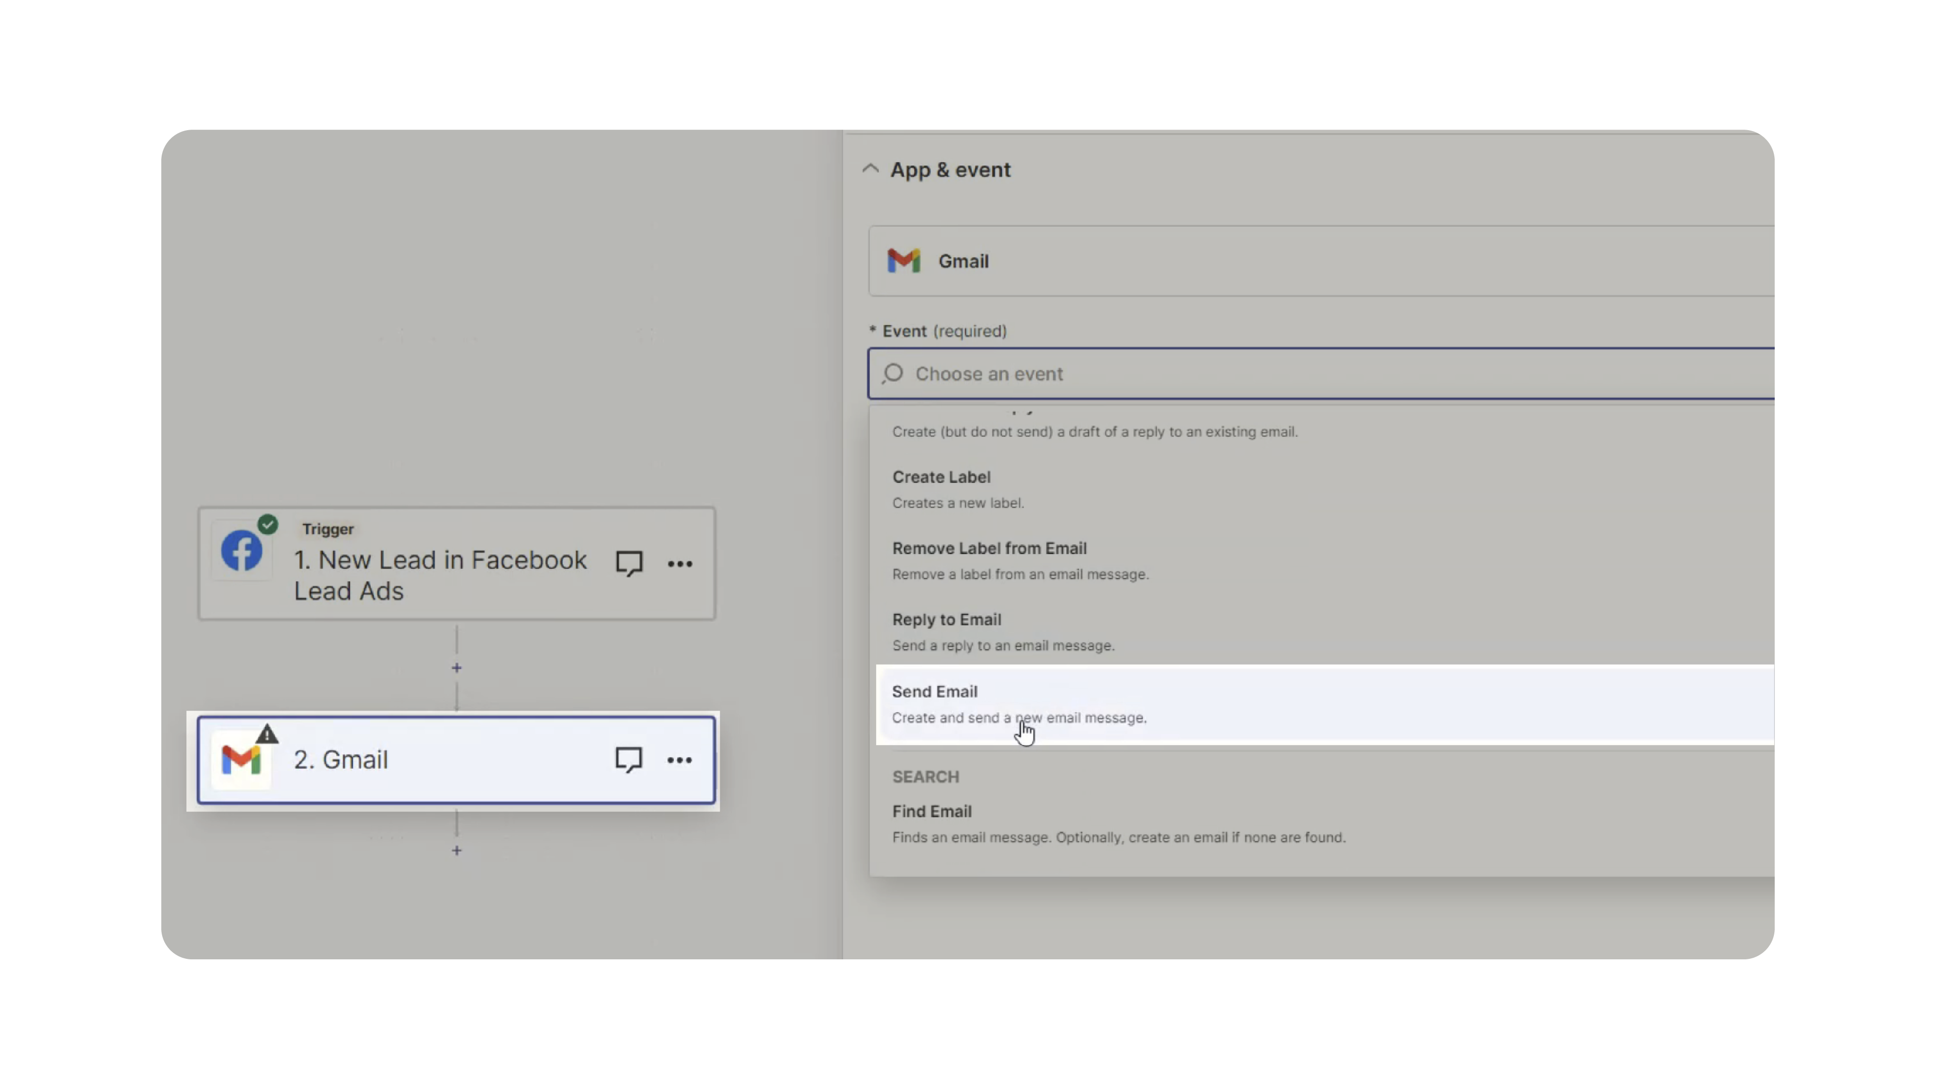
Task: Add a step below the Gmail action
Action: [x=456, y=851]
